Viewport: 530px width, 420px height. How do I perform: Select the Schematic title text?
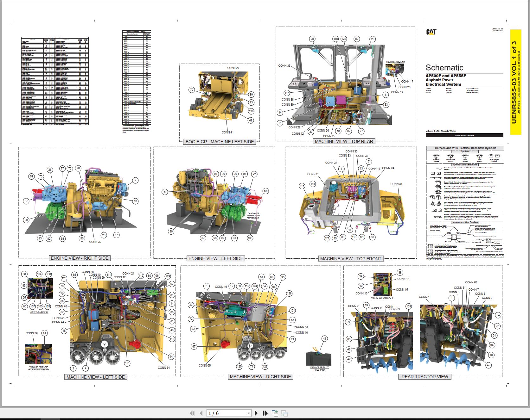(444, 68)
